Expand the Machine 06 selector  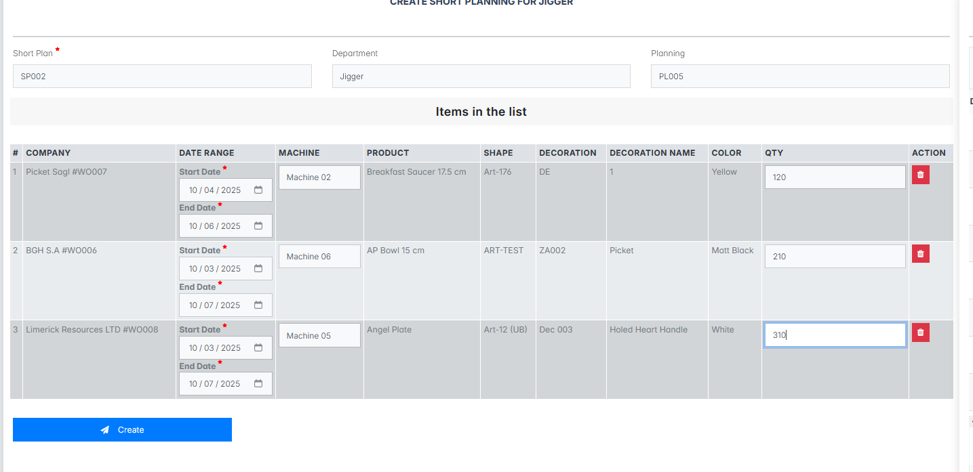click(x=319, y=257)
